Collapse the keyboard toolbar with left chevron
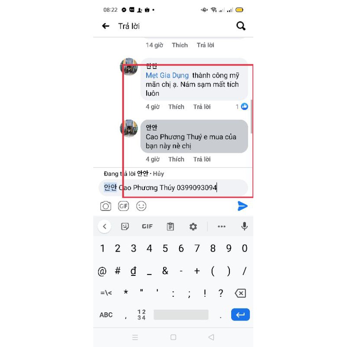Image resolution: width=347 pixels, height=347 pixels. pos(105,226)
